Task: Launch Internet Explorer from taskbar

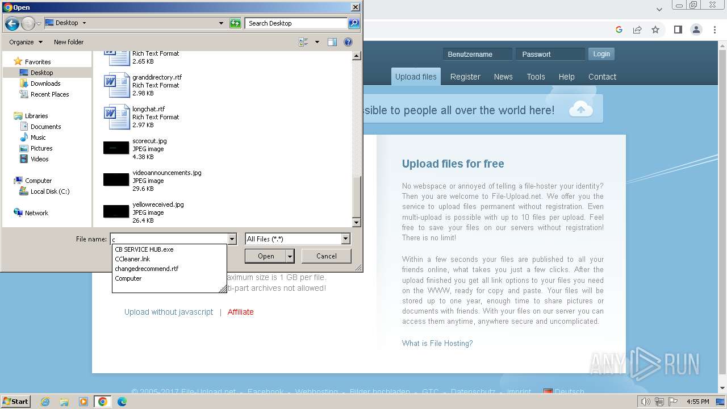Action: click(45, 402)
